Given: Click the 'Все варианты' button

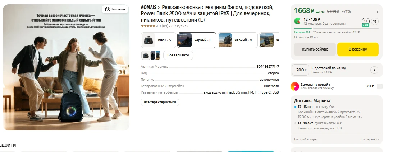Looking at the screenshot, I should (178, 55).
